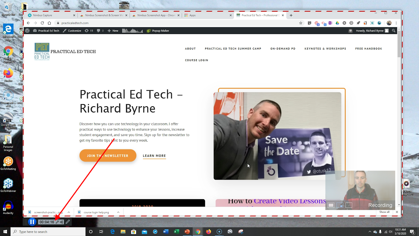Click the taskbar search box
419x236 pixels.
[x=48, y=232]
